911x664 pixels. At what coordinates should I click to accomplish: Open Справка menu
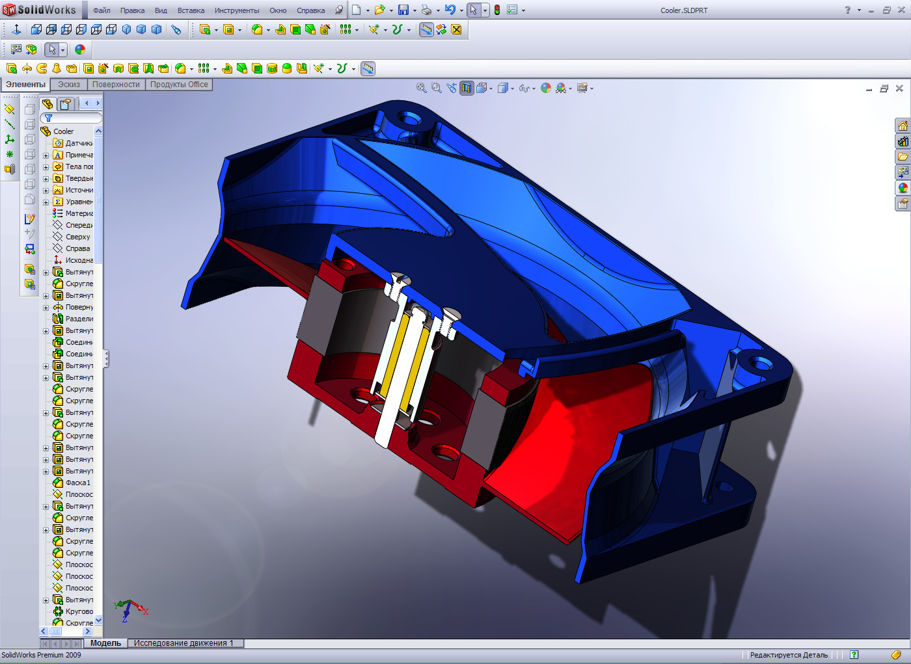[310, 10]
